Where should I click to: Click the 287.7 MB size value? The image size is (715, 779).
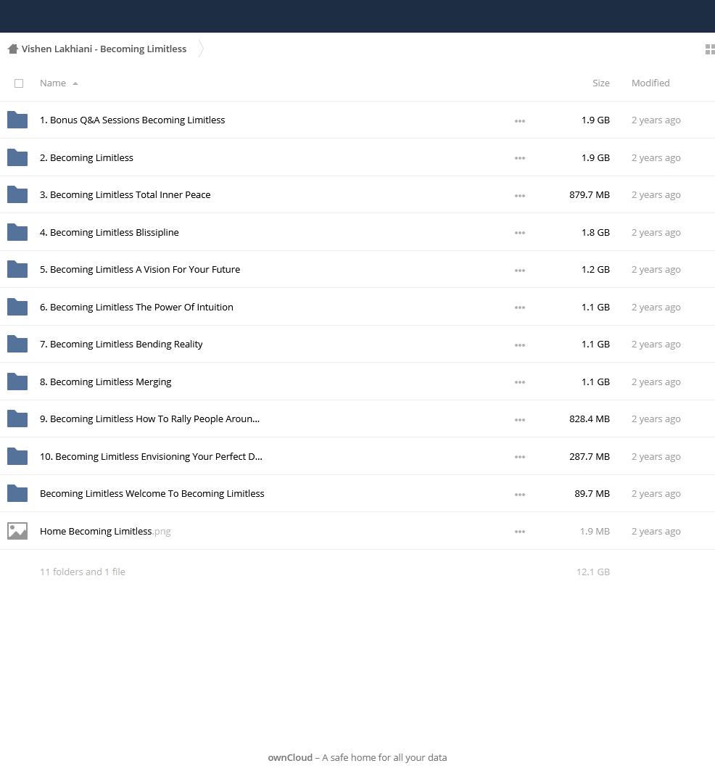click(590, 456)
